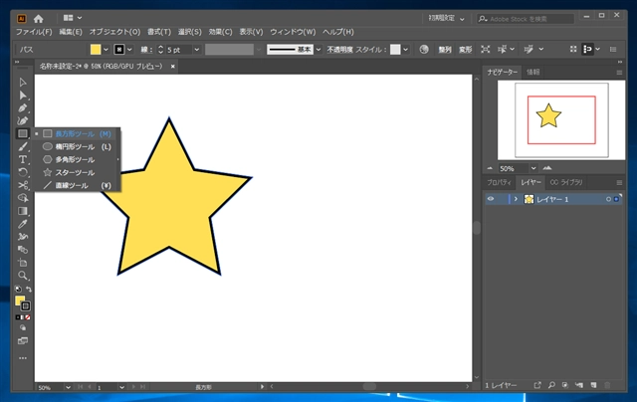Open the ヘルプ(H) menu
637x402 pixels.
tap(338, 32)
